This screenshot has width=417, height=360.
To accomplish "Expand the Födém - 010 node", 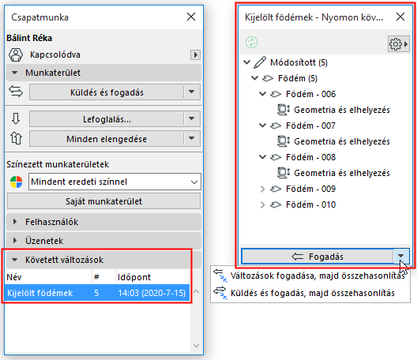I will (263, 204).
